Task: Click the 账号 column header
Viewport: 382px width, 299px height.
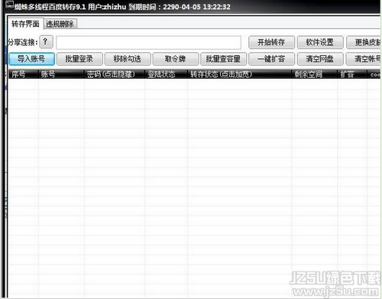Action: click(61, 74)
